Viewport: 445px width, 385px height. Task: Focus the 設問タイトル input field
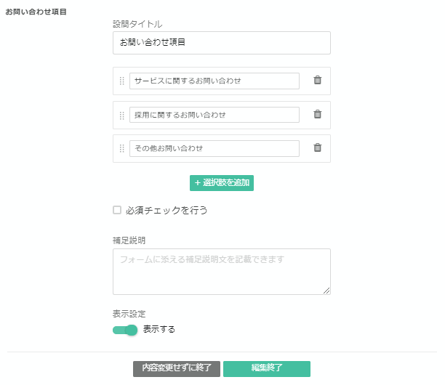(221, 43)
